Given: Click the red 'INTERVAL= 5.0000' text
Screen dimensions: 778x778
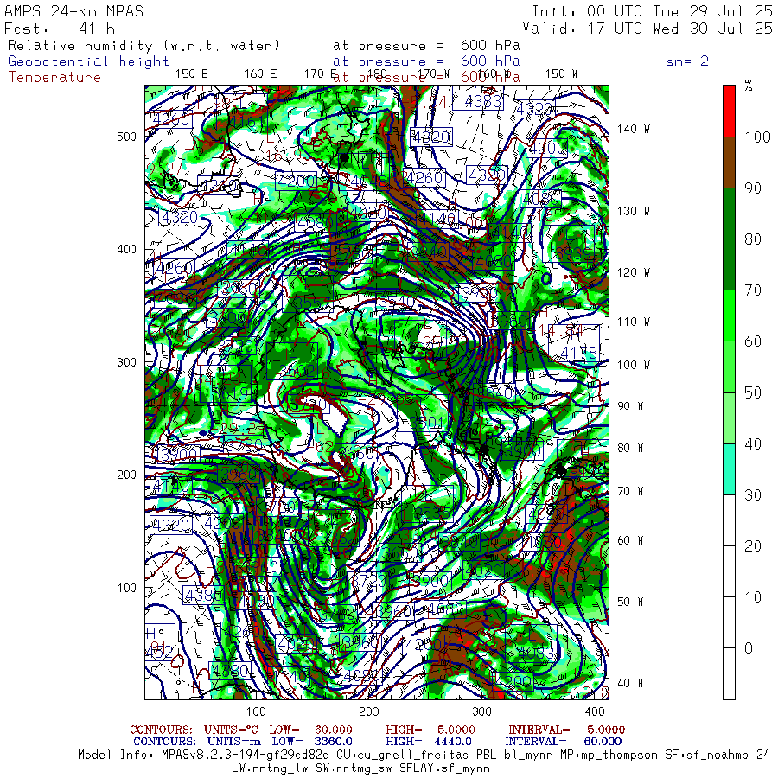Looking at the screenshot, I should coord(566,730).
